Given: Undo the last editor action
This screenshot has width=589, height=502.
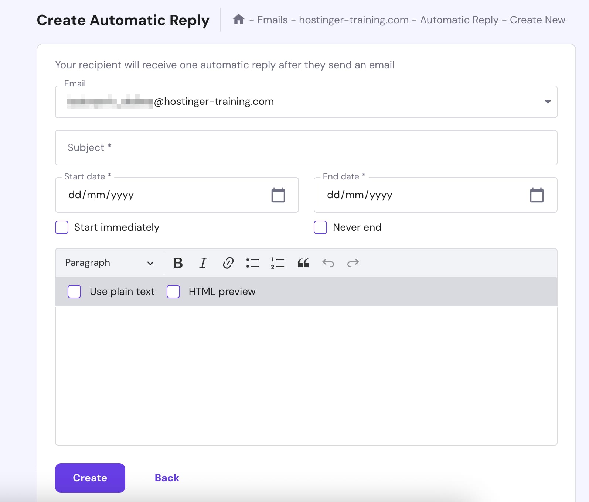Looking at the screenshot, I should (x=328, y=263).
